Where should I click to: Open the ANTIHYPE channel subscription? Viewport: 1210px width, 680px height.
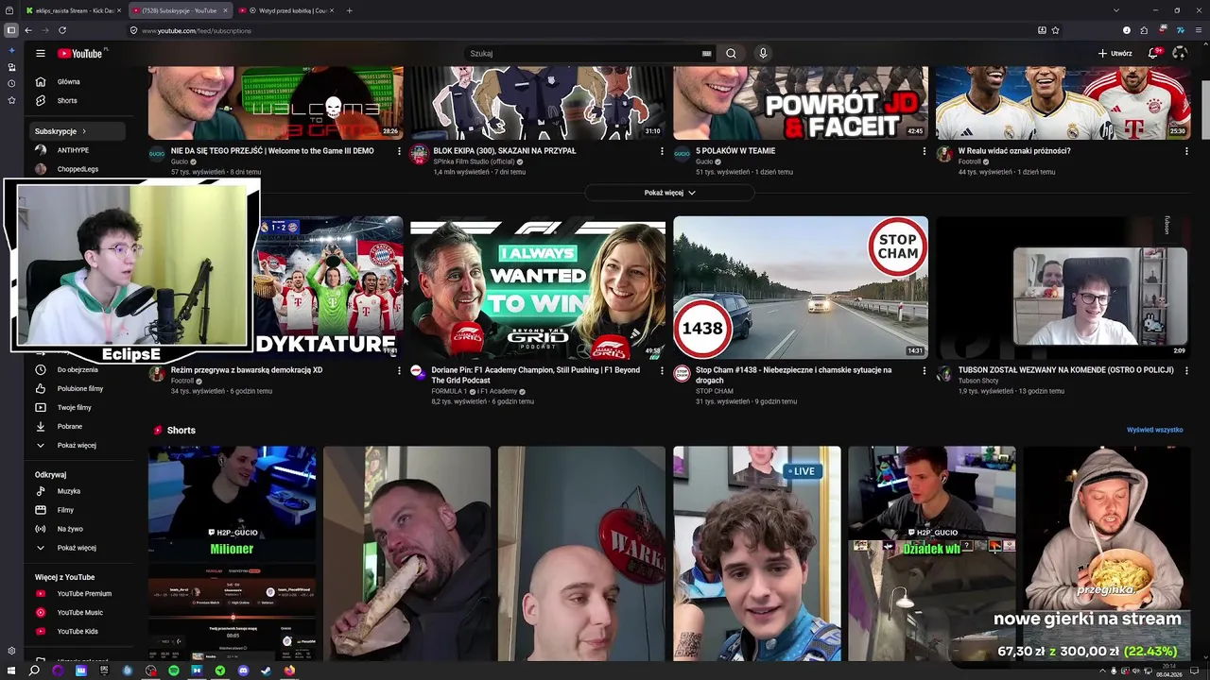[74, 150]
